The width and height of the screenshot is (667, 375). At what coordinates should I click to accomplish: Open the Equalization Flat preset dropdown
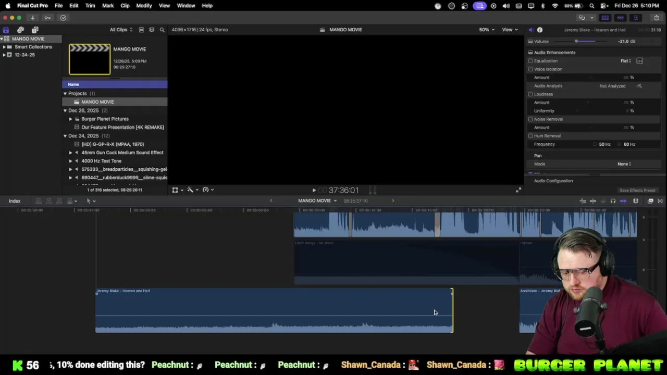(x=626, y=61)
